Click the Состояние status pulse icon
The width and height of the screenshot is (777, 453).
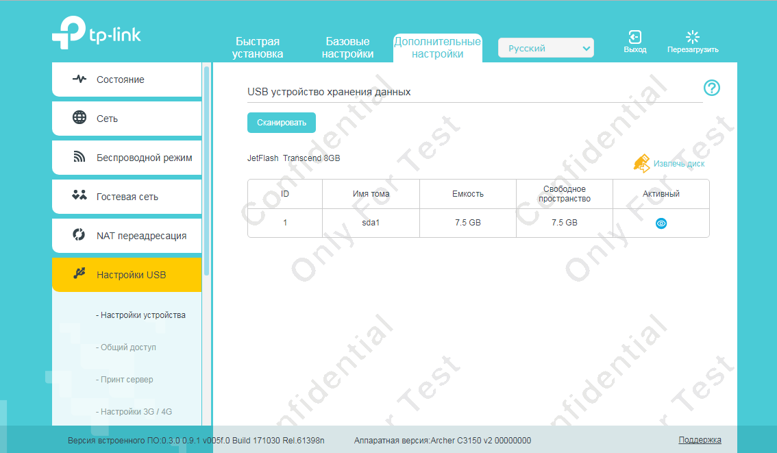click(x=79, y=79)
